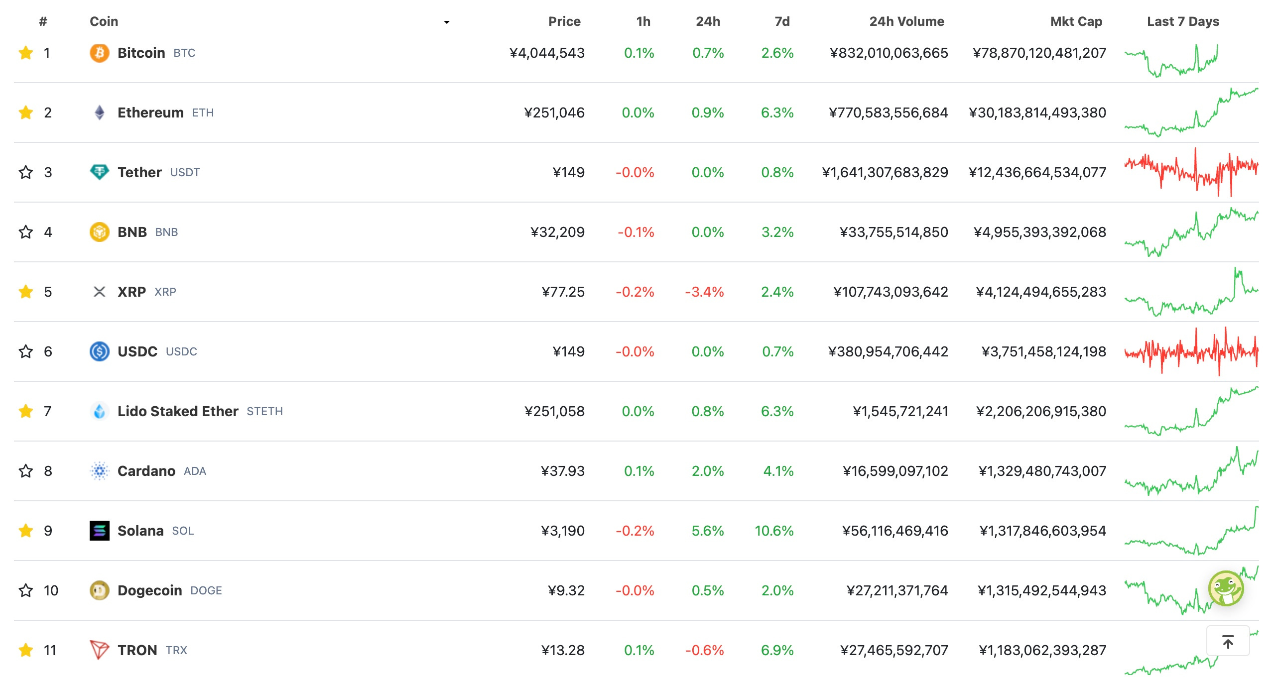Click Bitcoin price ¥4,044,543
This screenshot has width=1274, height=678.
pyautogui.click(x=547, y=53)
